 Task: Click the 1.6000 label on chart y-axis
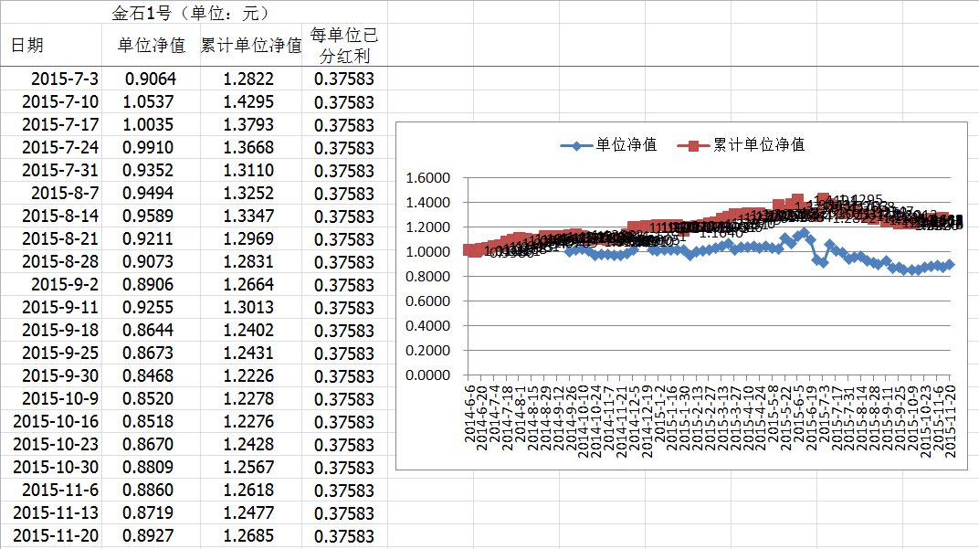point(427,178)
